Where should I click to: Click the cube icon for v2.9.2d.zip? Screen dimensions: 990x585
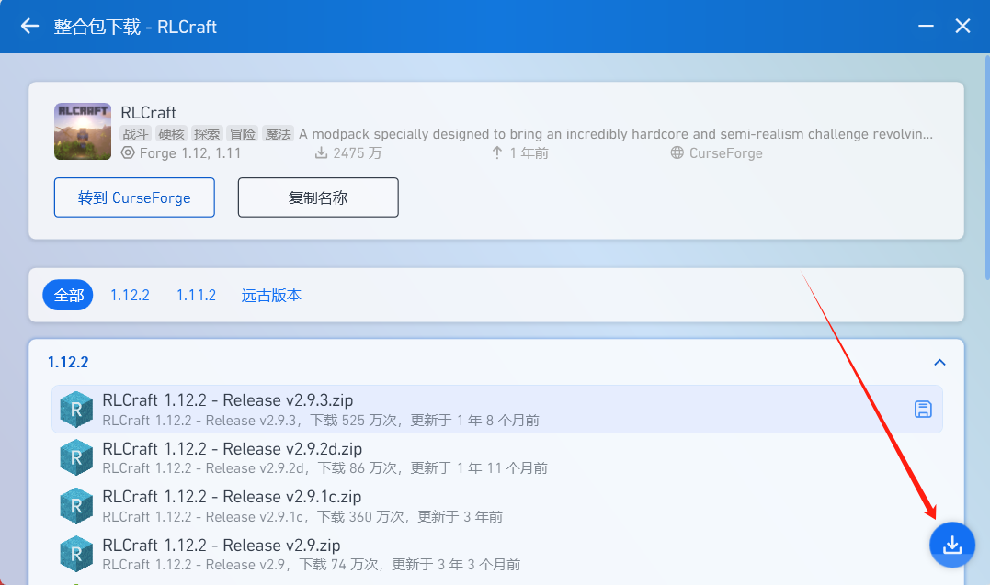(75, 457)
